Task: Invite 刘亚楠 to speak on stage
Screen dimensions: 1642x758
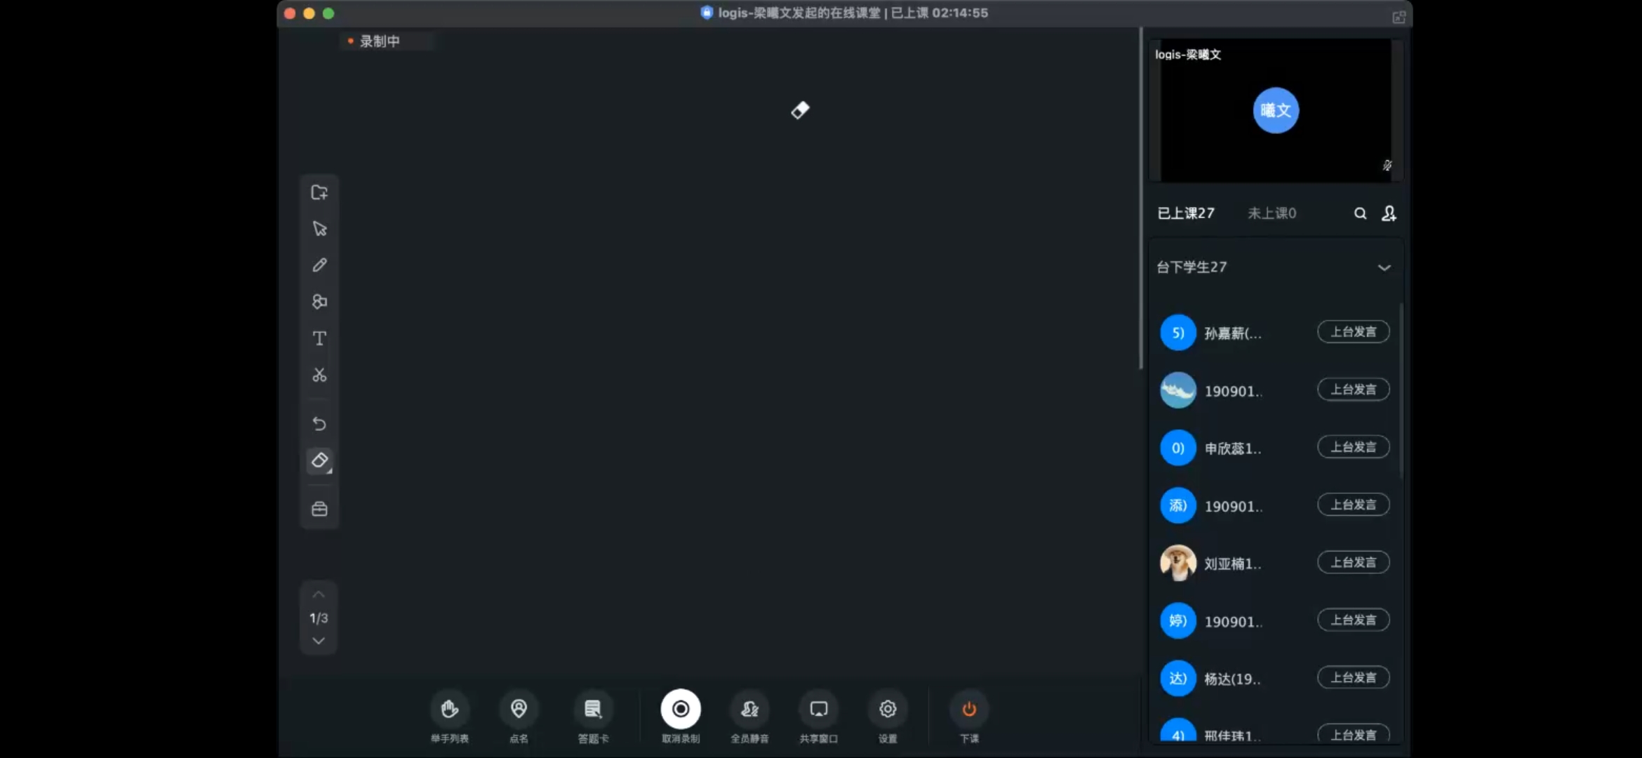Action: (1353, 562)
